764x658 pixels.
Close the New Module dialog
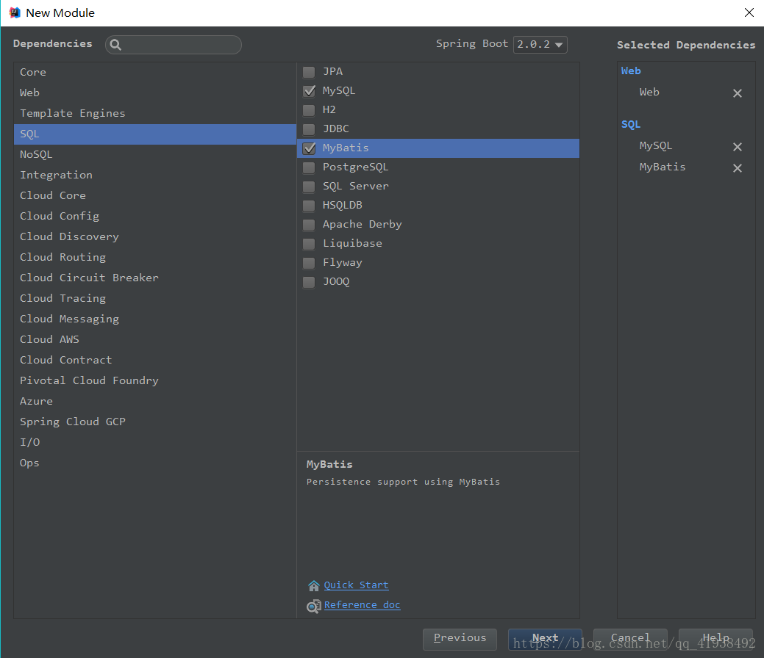coord(749,12)
